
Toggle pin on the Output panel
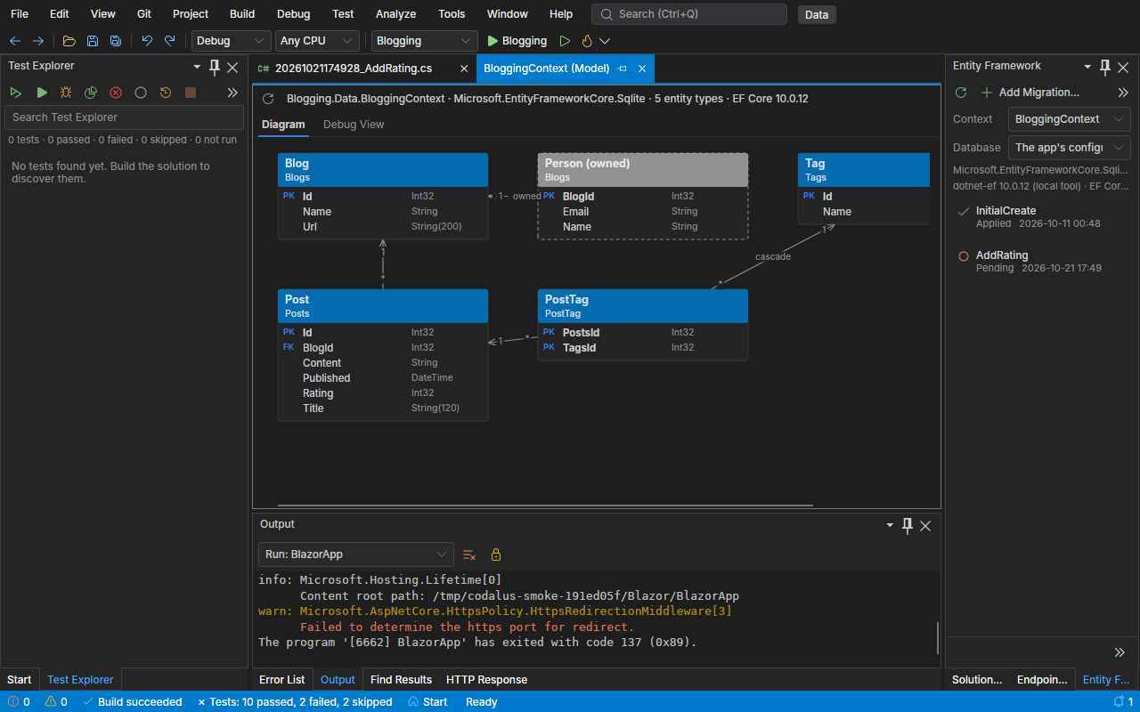coord(908,525)
